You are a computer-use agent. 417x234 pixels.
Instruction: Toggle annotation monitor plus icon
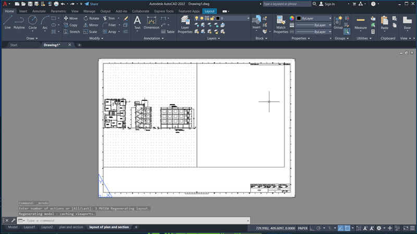coord(390,228)
